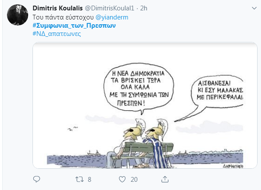Like the tweet with the heart icon
The height and width of the screenshot is (190, 261).
122,179
